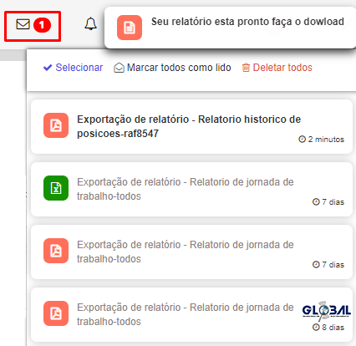Image resolution: width=356 pixels, height=346 pixels.
Task: Open the report ready download toast
Action: (230, 28)
